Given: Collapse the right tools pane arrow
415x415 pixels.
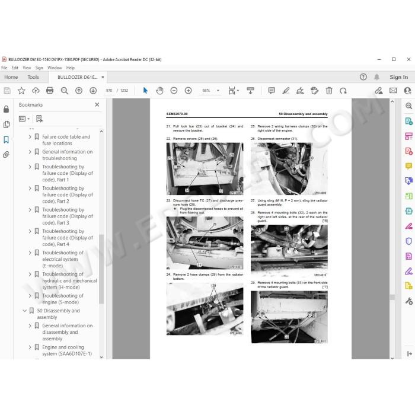Looking at the screenshot, I should [409, 353].
